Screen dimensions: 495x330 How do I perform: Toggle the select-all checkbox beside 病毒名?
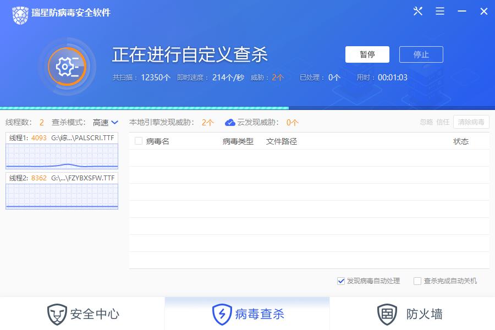pyautogui.click(x=138, y=141)
